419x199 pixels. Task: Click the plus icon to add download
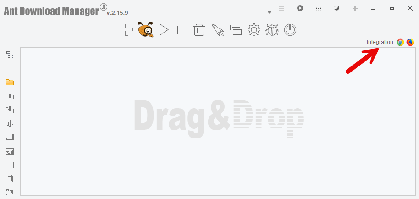click(127, 30)
